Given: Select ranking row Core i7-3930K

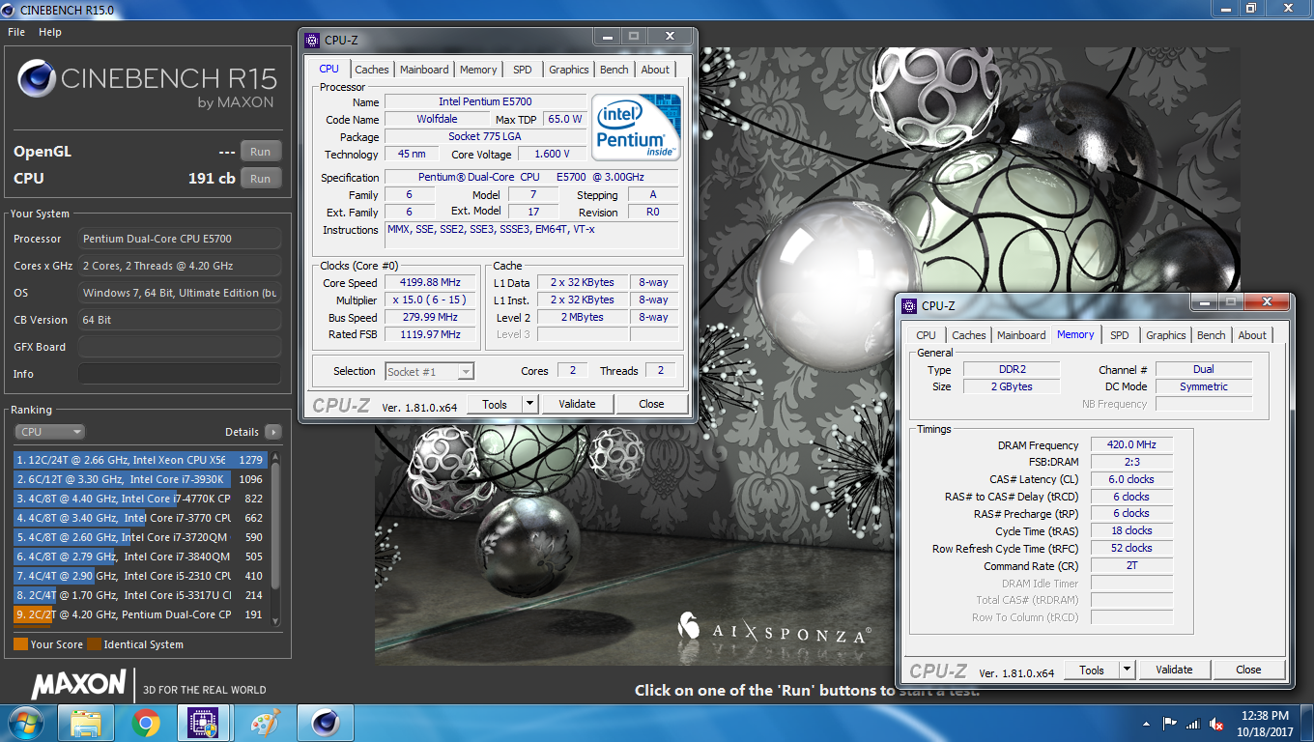Looking at the screenshot, I should point(139,479).
